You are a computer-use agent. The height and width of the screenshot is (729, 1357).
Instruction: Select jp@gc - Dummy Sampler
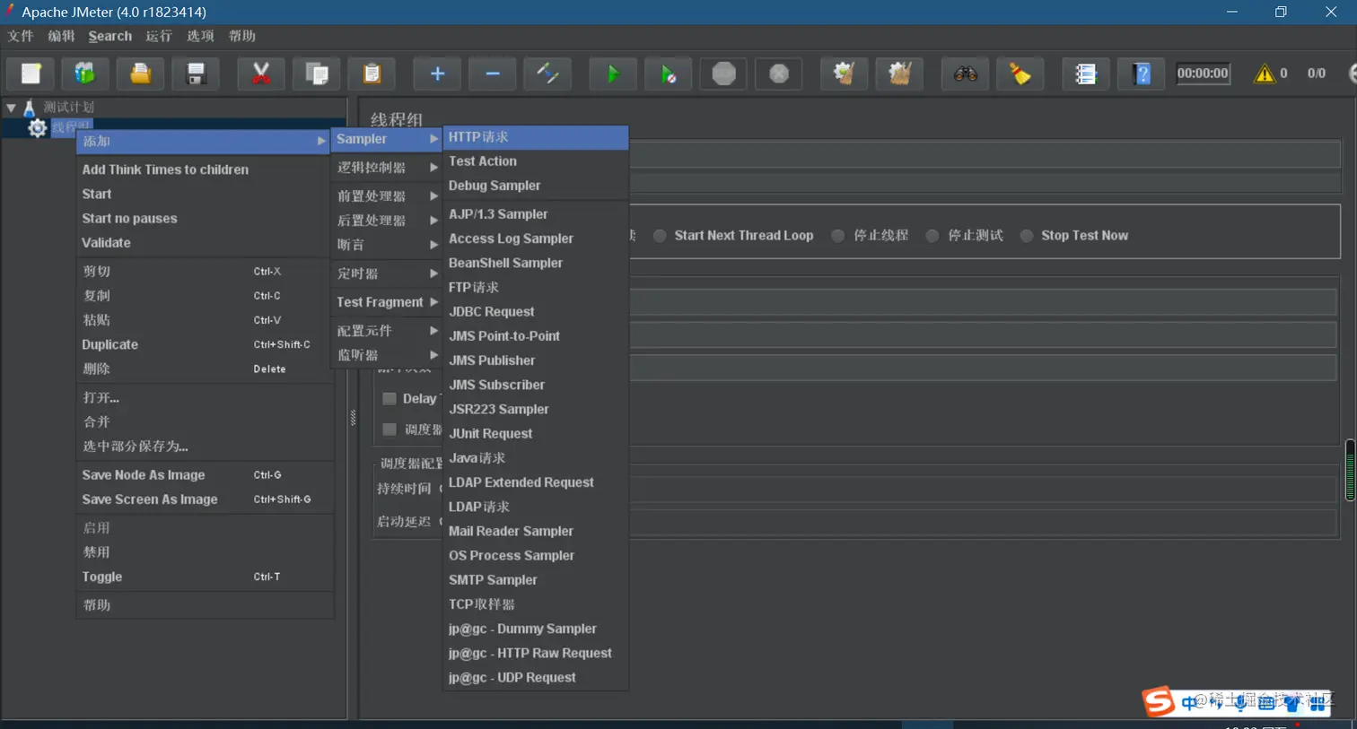pyautogui.click(x=536, y=629)
